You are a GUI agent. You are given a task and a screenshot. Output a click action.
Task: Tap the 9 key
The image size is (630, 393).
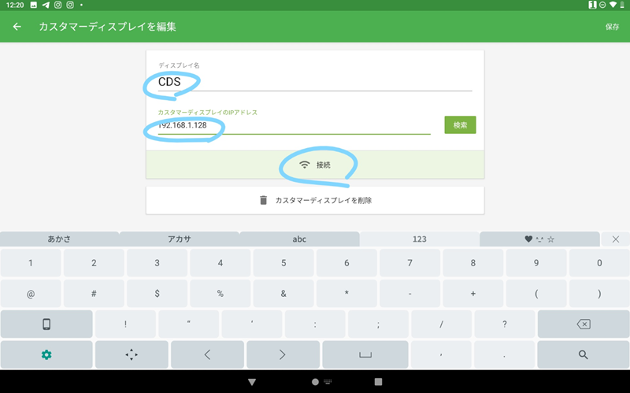[x=536, y=263]
